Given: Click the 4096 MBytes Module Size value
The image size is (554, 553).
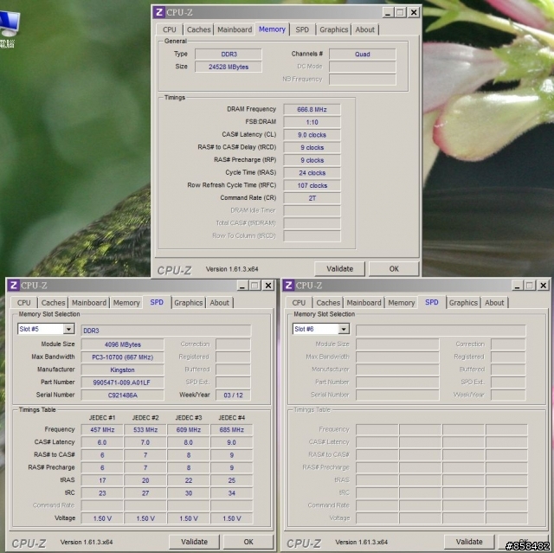Looking at the screenshot, I should (x=123, y=344).
